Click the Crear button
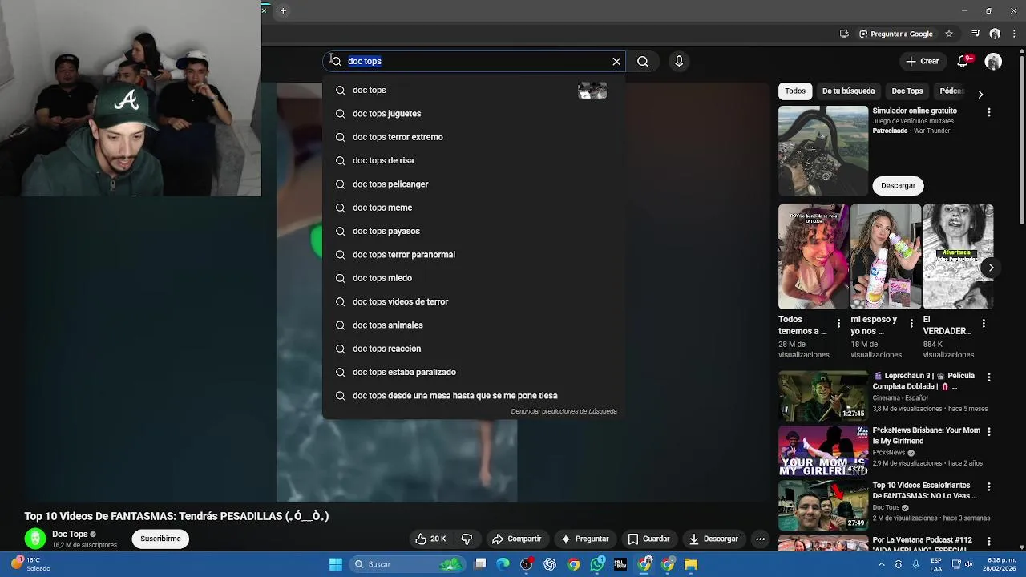1026x577 pixels. (922, 61)
